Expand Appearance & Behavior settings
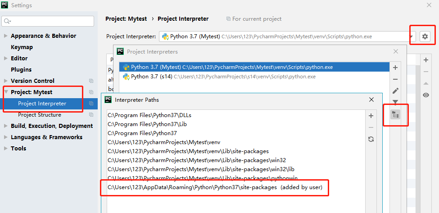439x213 pixels. pos(5,36)
